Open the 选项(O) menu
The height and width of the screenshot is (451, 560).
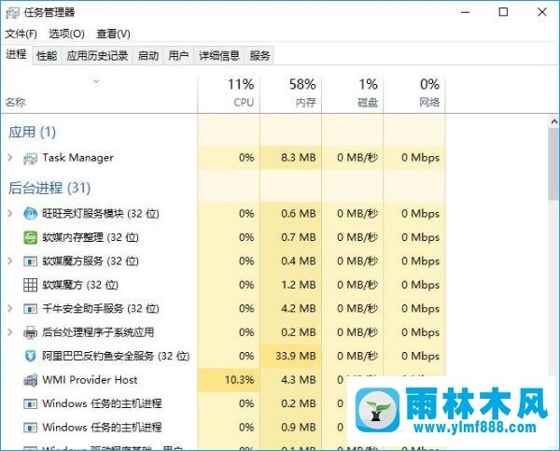click(67, 34)
